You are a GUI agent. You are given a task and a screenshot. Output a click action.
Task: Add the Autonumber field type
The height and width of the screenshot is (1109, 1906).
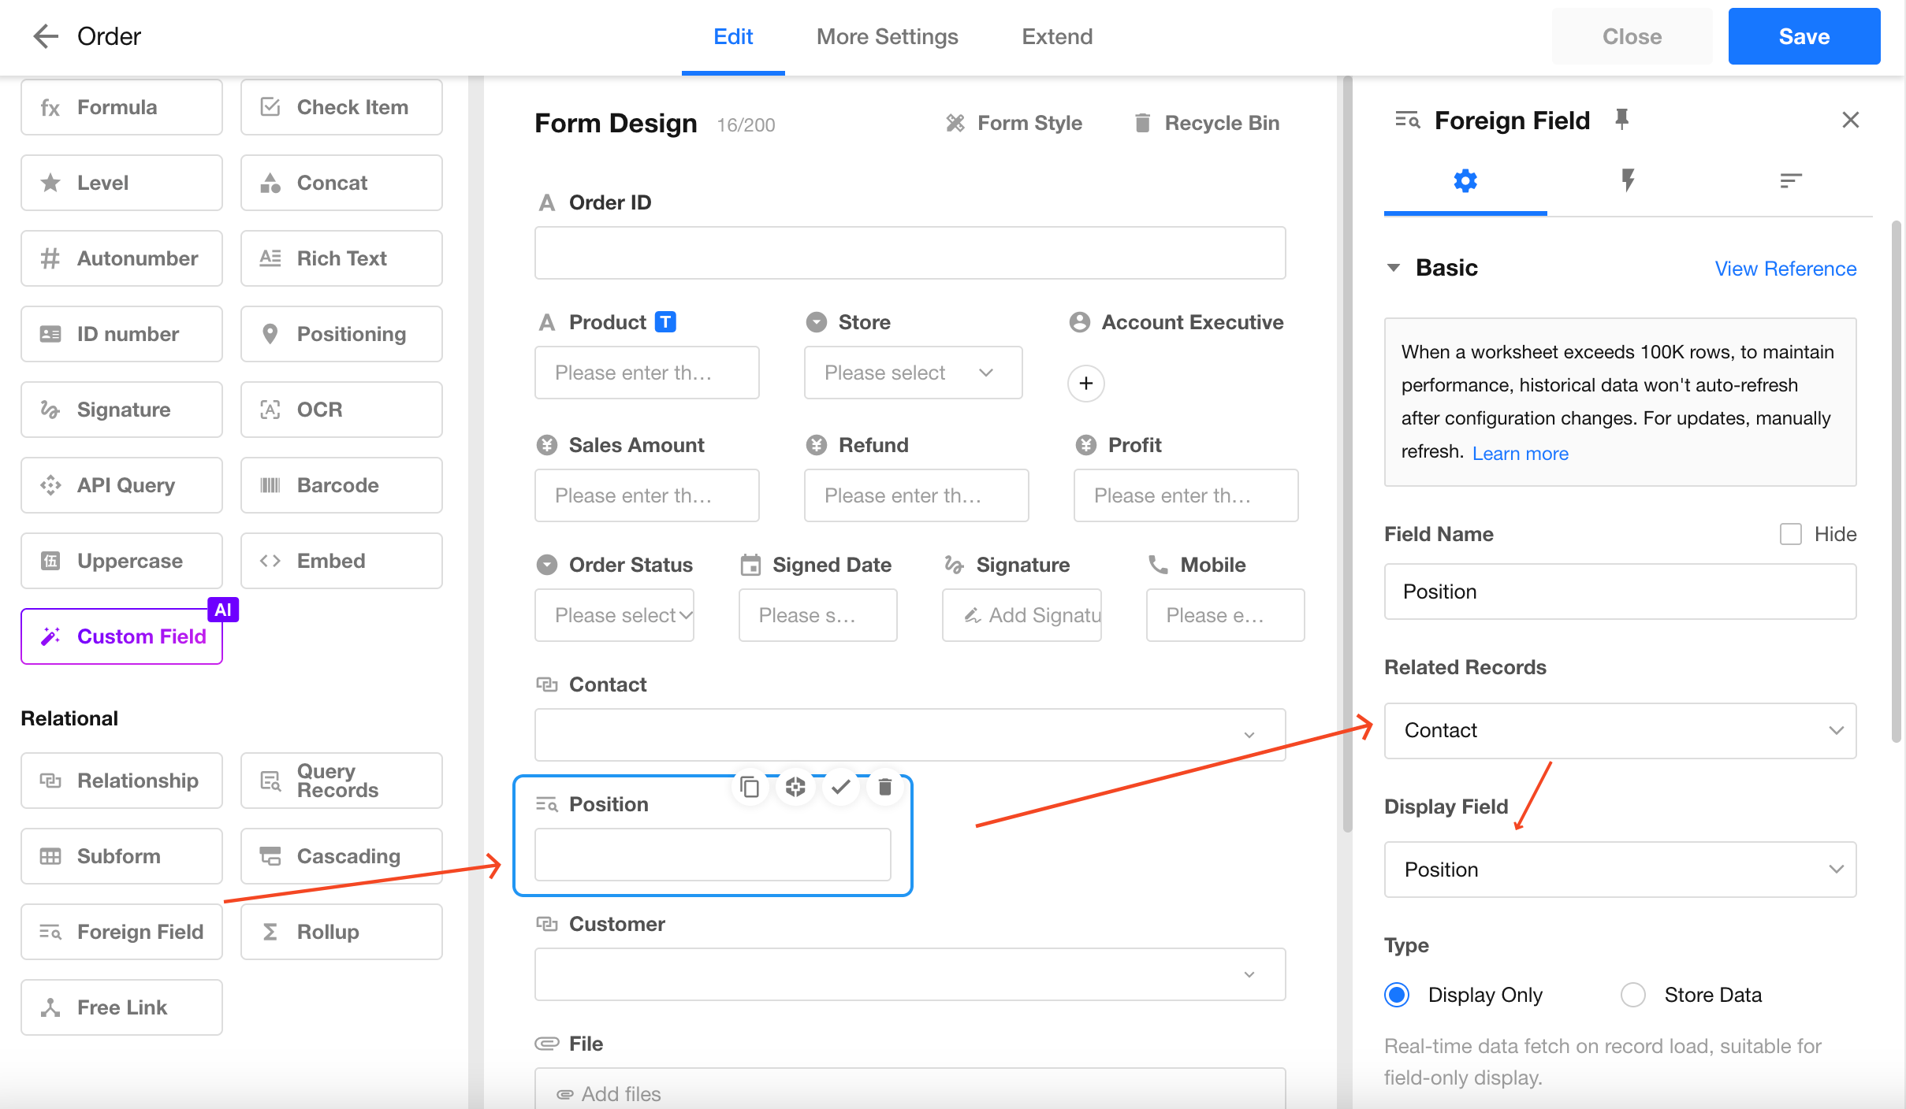(121, 258)
